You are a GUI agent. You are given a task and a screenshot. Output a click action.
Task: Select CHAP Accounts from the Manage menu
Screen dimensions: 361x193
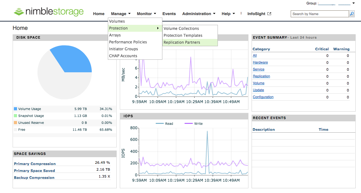tap(124, 56)
